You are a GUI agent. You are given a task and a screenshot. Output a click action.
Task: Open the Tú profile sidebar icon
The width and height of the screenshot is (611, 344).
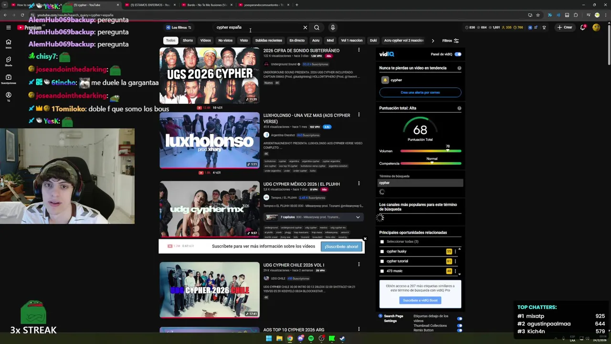(8, 97)
